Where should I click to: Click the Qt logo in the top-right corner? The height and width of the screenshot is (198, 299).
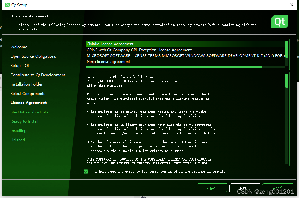click(x=279, y=22)
